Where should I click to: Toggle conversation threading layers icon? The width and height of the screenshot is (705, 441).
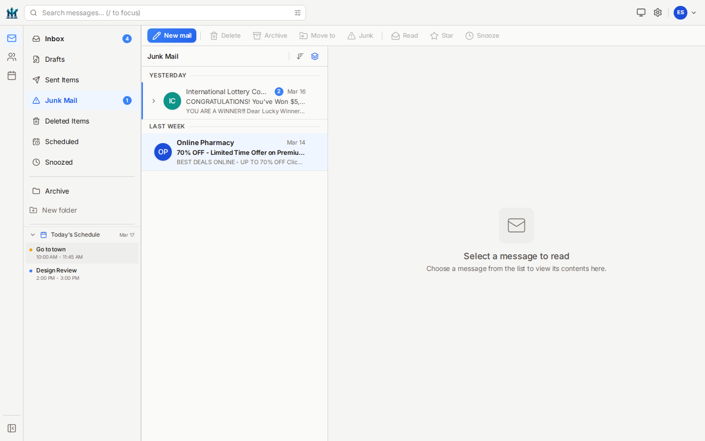point(315,56)
